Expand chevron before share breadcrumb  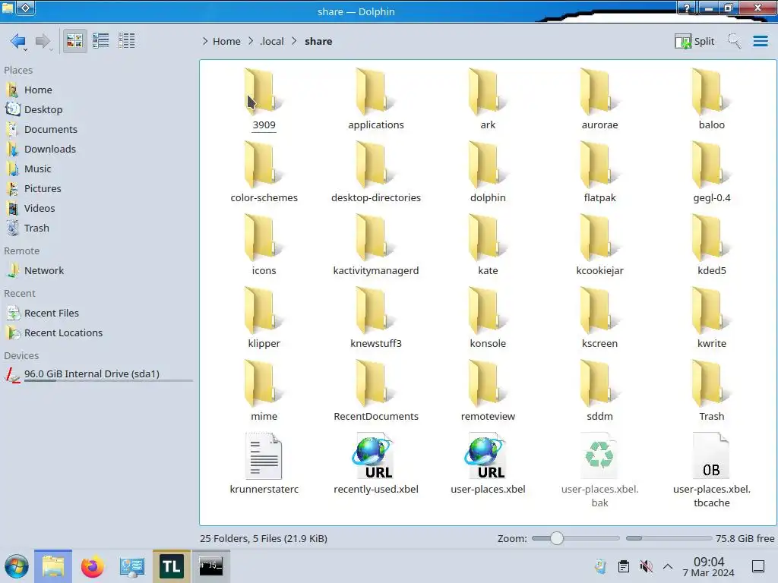point(294,41)
